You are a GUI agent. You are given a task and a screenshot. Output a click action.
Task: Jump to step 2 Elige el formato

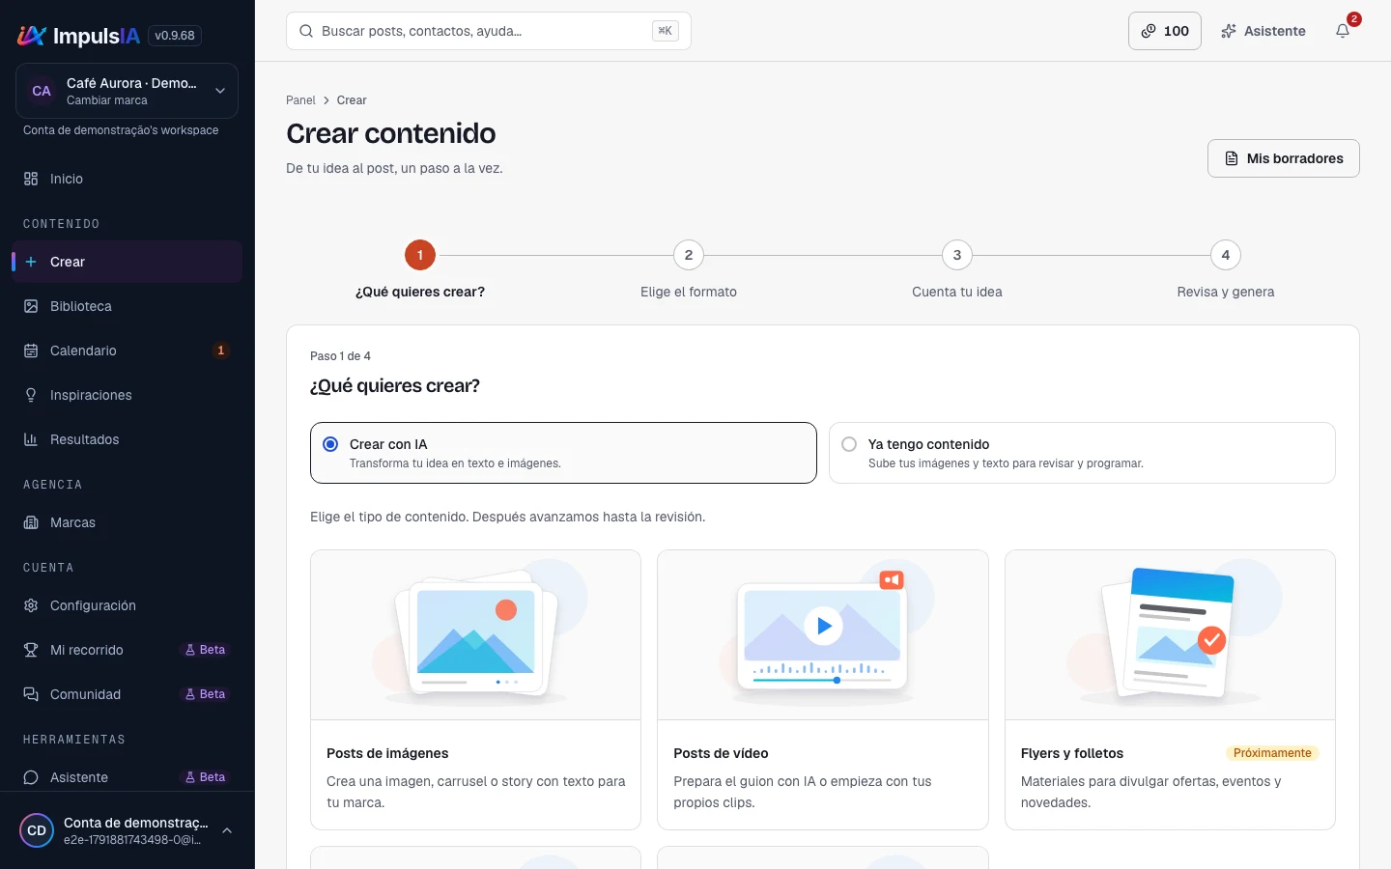click(689, 255)
